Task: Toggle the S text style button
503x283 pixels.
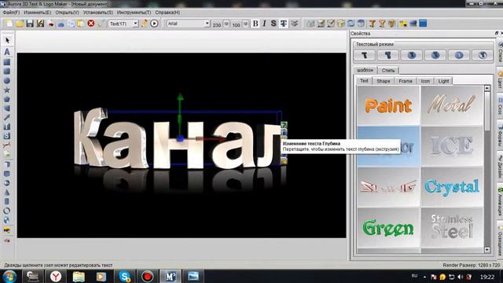Action: (x=274, y=24)
